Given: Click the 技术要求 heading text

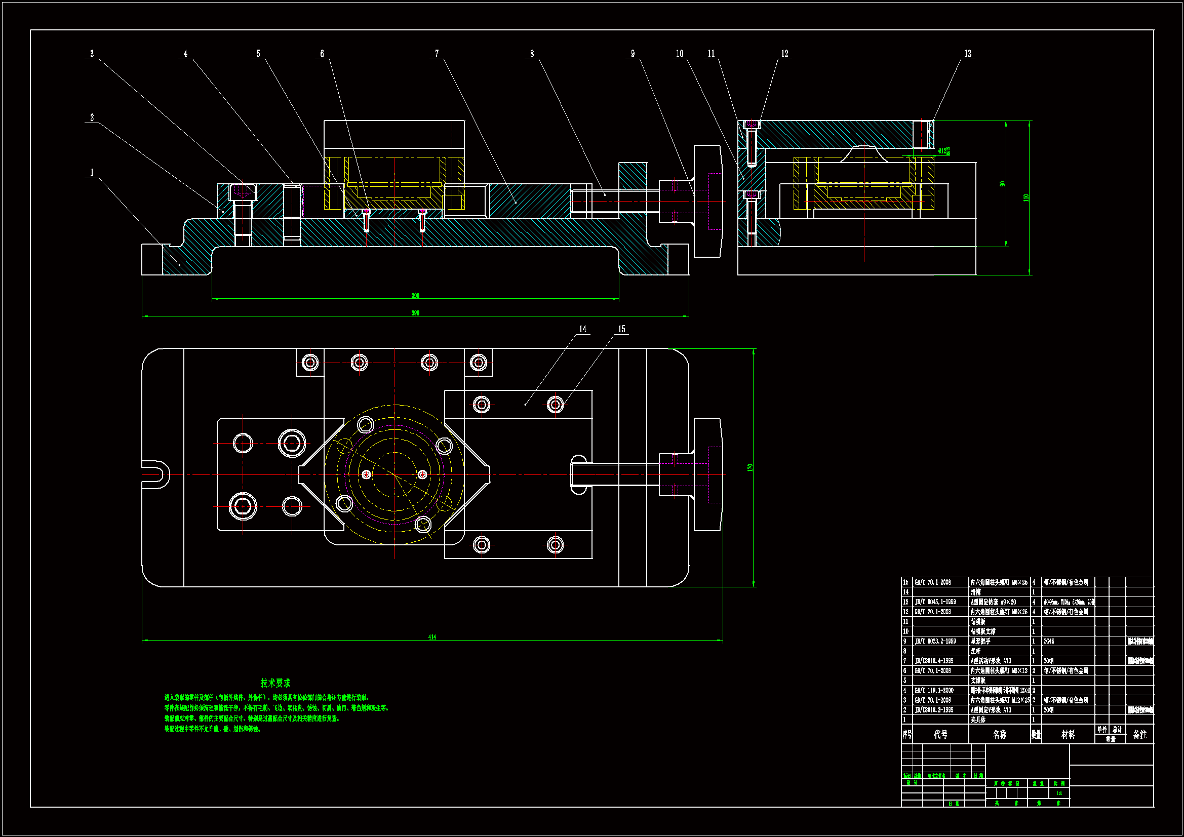Looking at the screenshot, I should pyautogui.click(x=275, y=683).
